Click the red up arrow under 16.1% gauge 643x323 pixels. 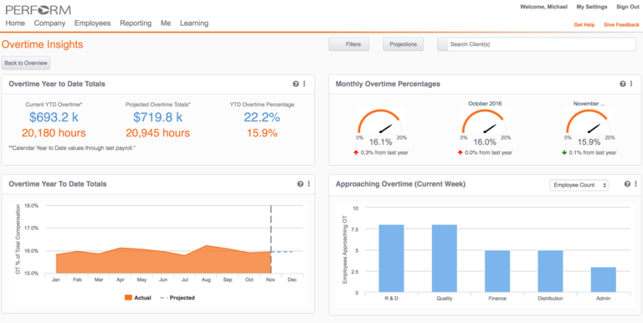pos(356,153)
